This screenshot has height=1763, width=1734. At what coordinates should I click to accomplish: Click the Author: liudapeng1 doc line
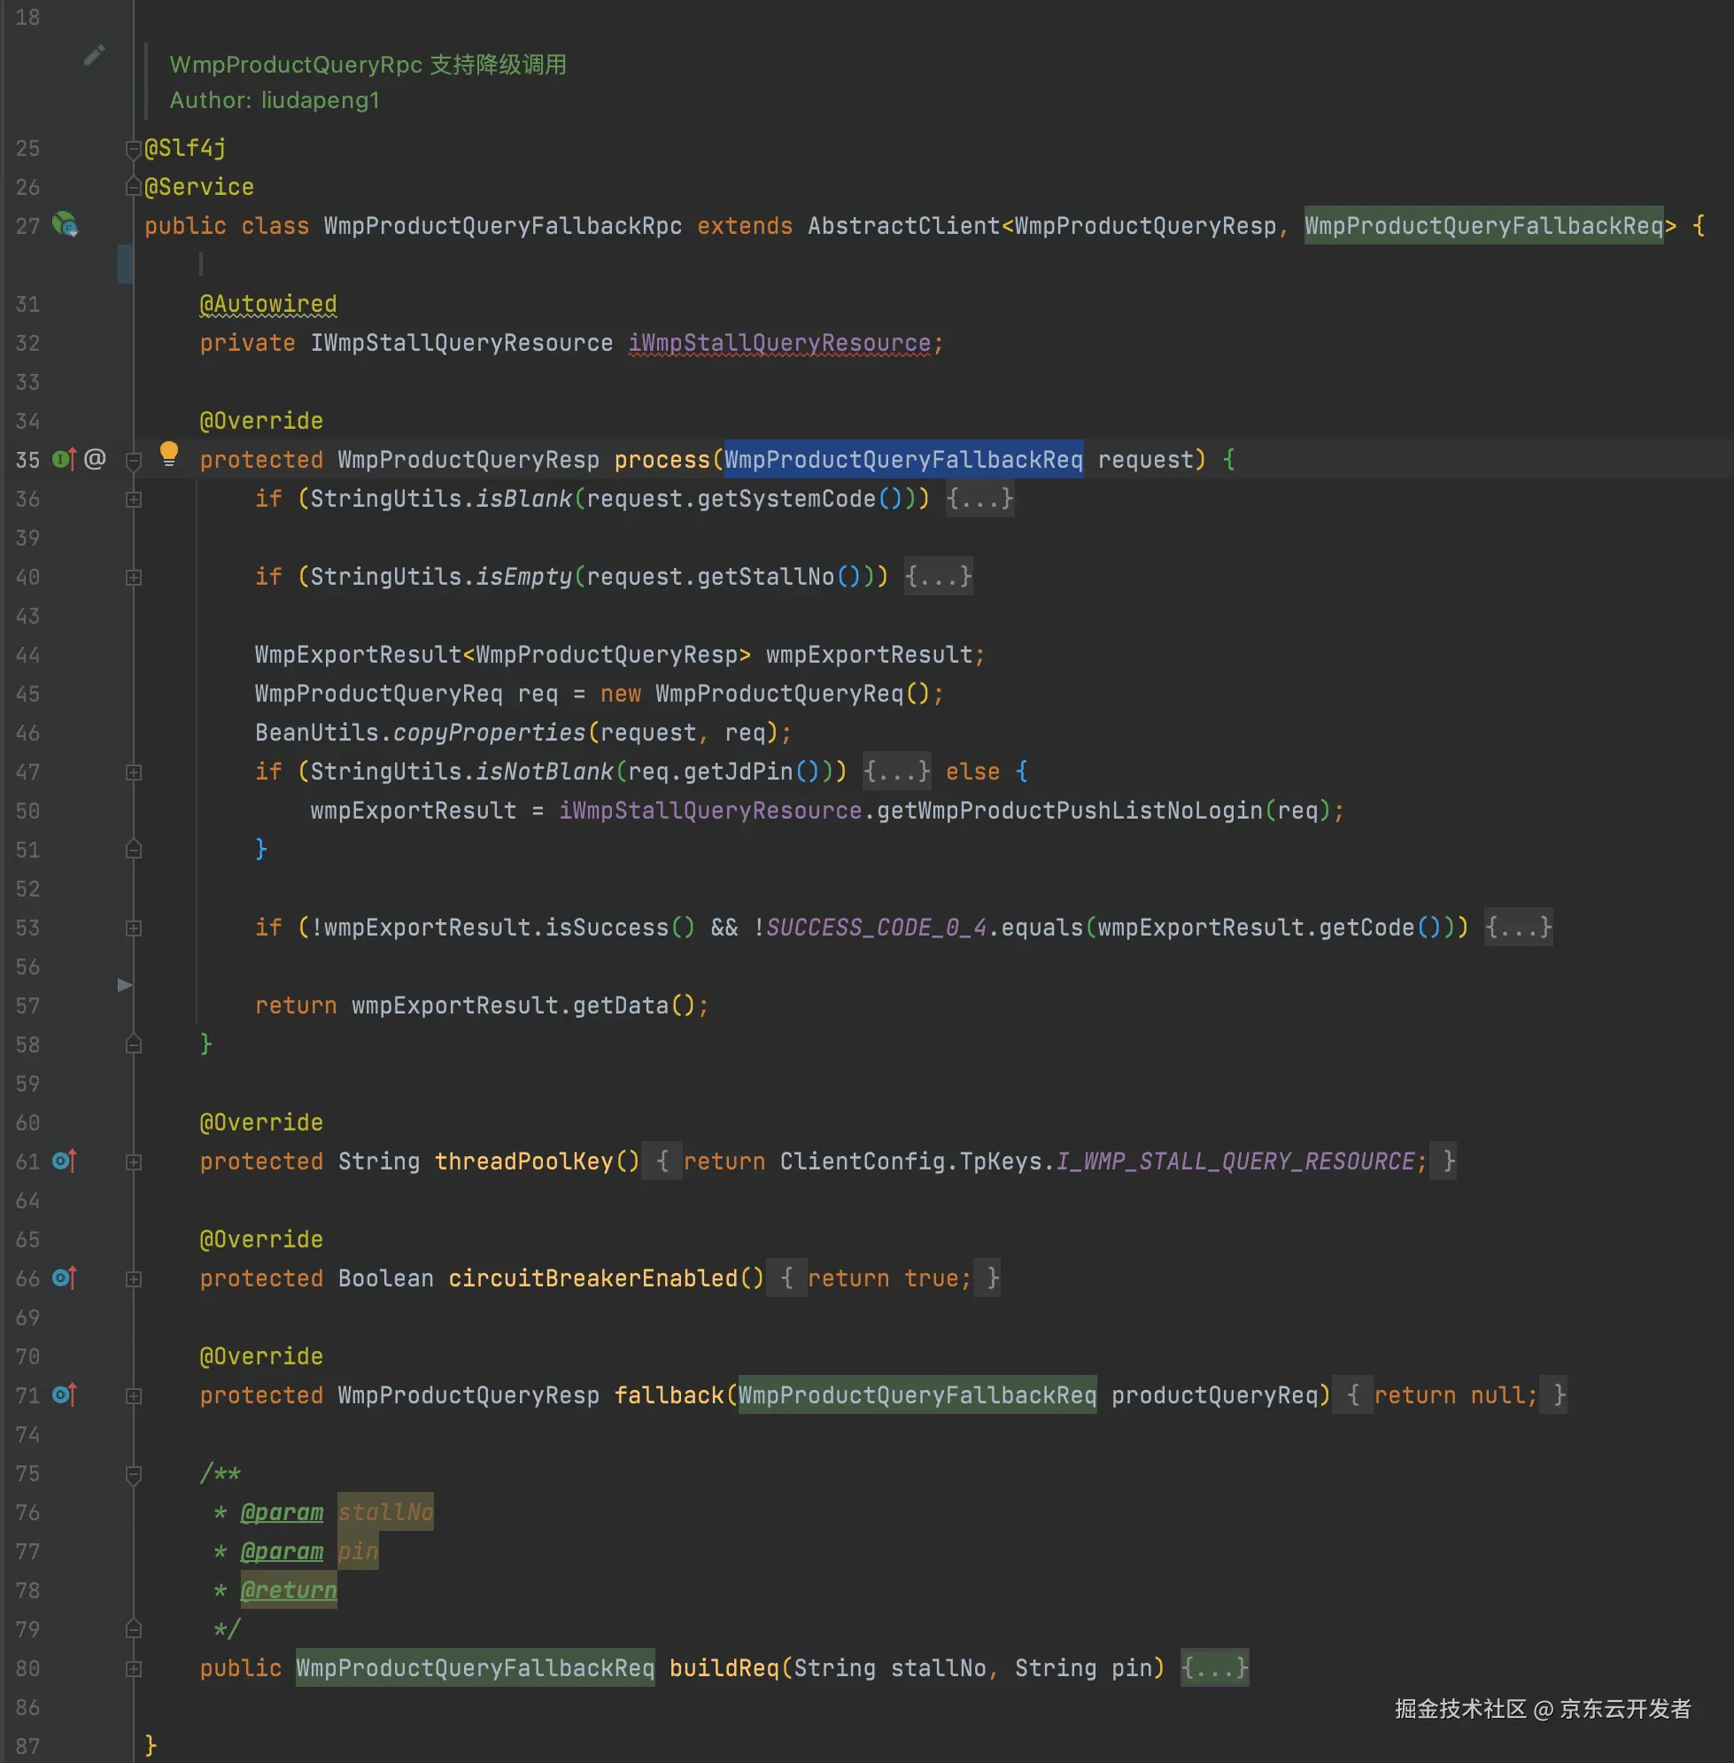pos(275,100)
